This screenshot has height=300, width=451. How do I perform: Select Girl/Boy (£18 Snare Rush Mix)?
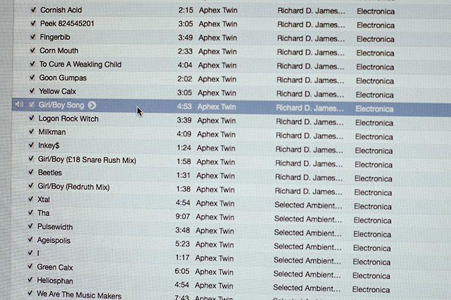coord(86,160)
